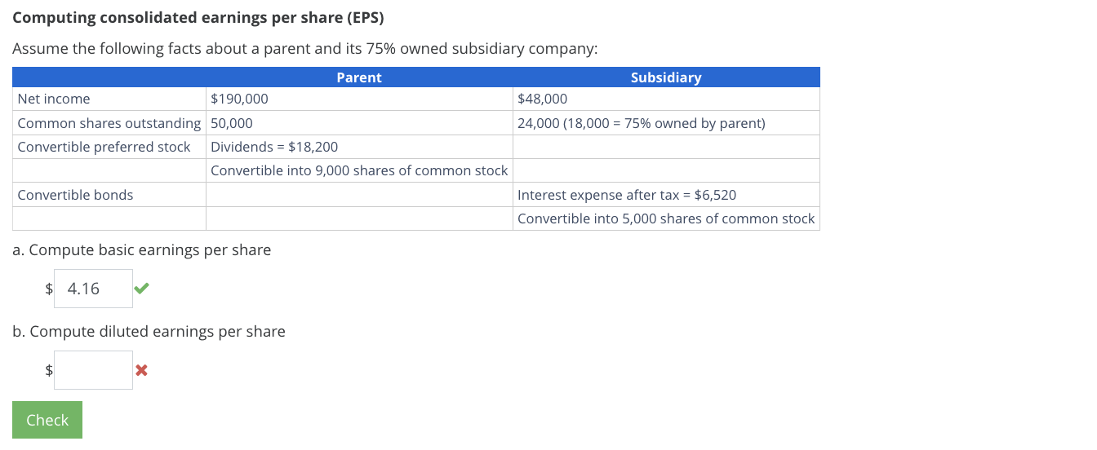This screenshot has width=1097, height=450.
Task: Click the Interest expense after tax cell
Action: coord(627,195)
